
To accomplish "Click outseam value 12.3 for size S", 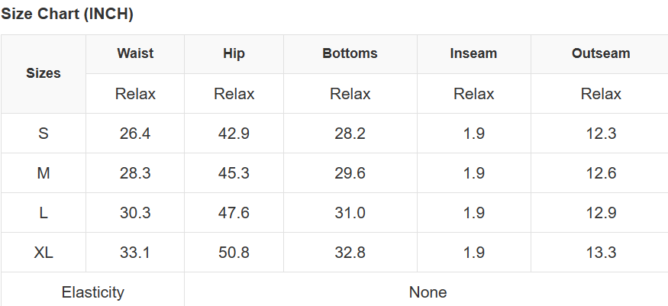I will click(x=601, y=134).
